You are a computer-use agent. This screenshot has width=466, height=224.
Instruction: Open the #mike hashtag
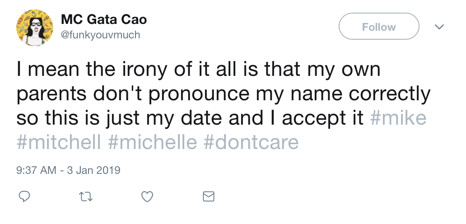[398, 118]
